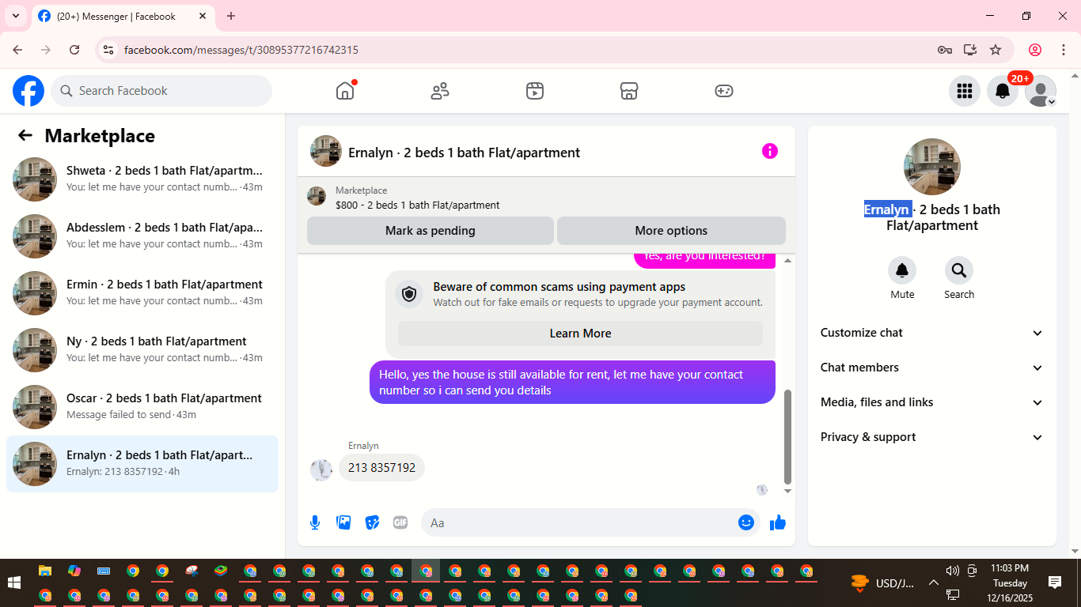Search within the conversation using the Search icon
This screenshot has height=607, width=1081.
coord(959,271)
